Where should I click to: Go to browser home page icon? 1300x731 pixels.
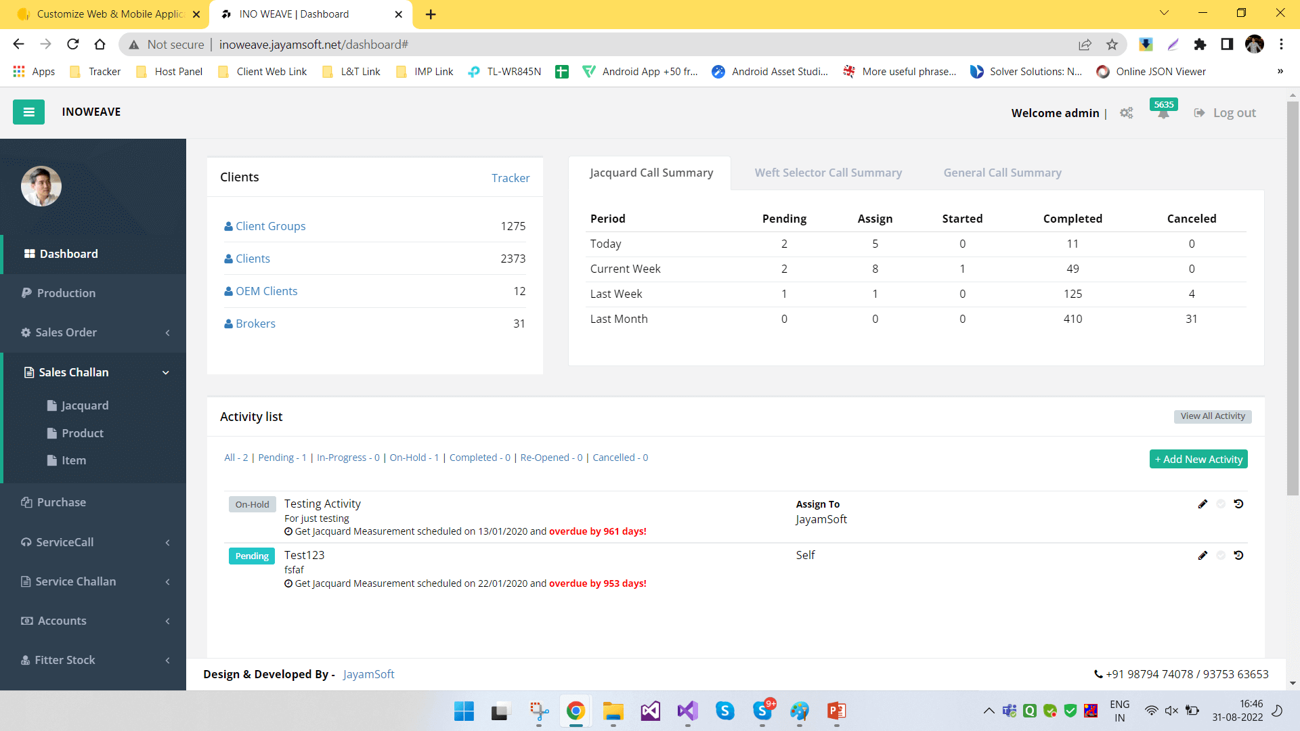pos(100,44)
